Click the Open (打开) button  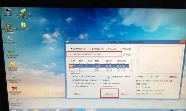(127, 55)
